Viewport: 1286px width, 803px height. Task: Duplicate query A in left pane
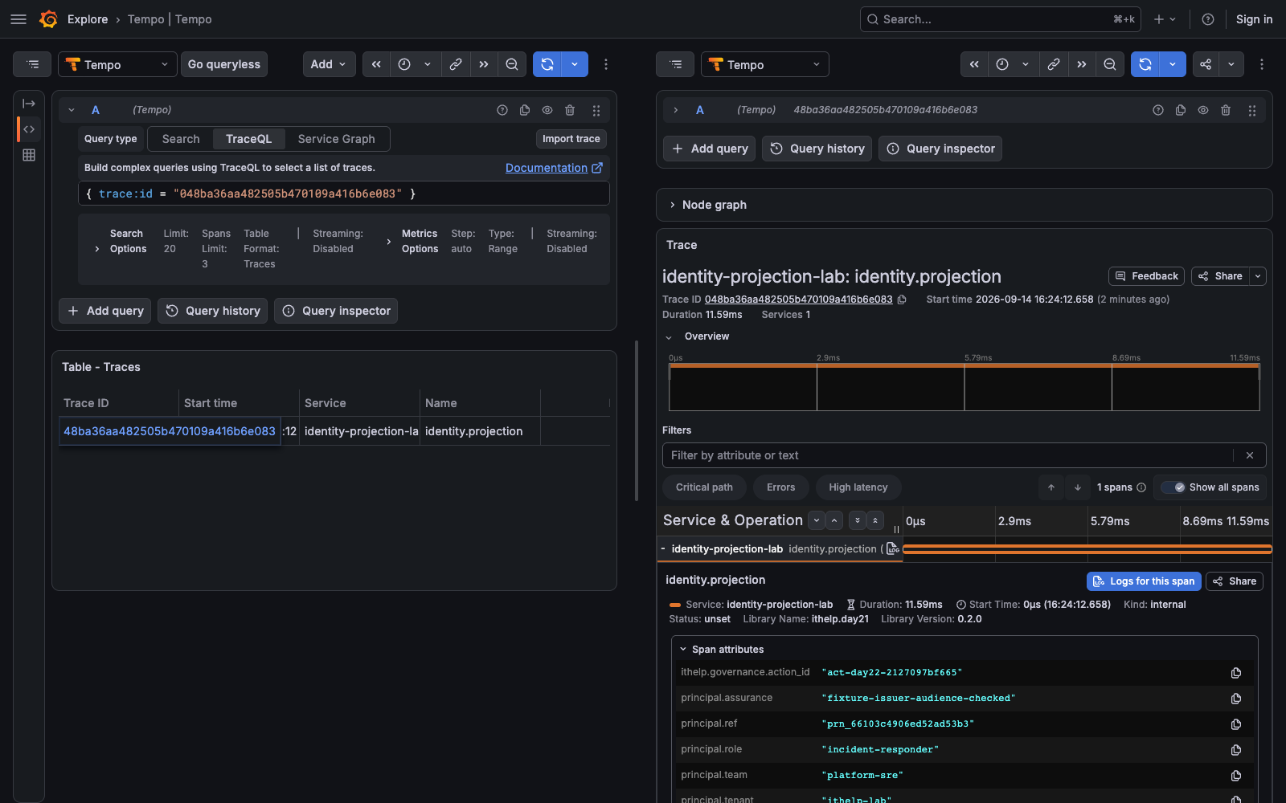point(525,110)
